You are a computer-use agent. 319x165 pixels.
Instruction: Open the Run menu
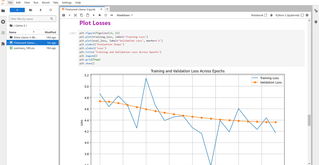click(36, 3)
